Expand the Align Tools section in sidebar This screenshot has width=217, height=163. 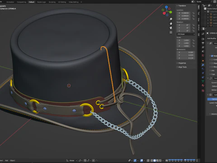tap(182, 67)
